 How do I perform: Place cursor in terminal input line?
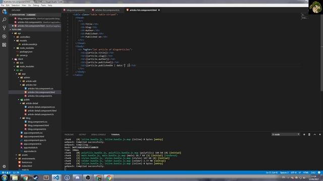[x=65, y=169]
